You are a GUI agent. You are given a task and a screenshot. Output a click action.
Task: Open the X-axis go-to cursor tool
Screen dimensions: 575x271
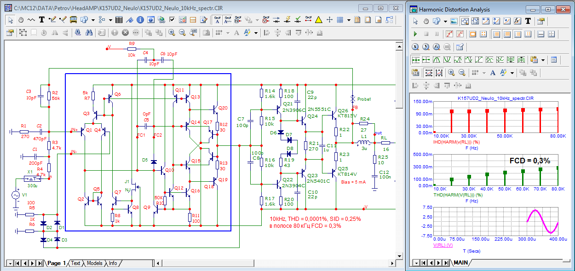click(416, 47)
